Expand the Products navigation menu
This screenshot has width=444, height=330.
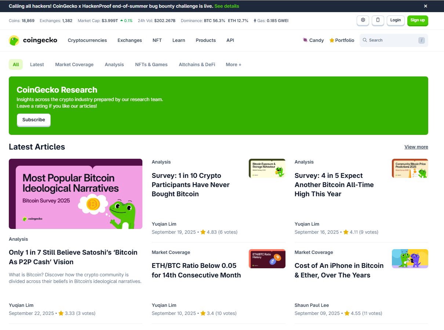(x=205, y=40)
